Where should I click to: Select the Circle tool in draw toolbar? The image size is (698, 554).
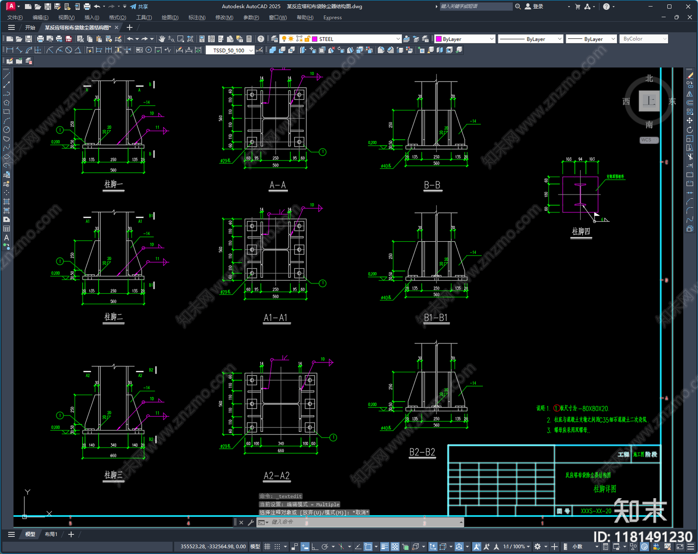coord(7,130)
